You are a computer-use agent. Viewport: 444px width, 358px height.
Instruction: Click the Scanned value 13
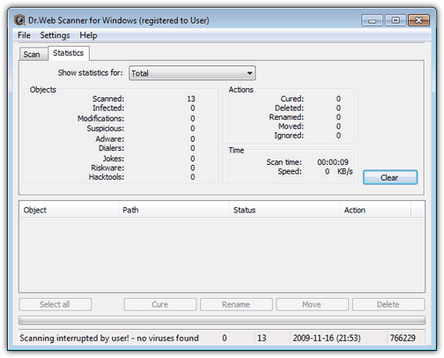pyautogui.click(x=191, y=99)
